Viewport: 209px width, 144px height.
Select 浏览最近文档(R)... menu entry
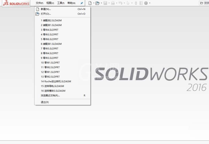[63, 95]
